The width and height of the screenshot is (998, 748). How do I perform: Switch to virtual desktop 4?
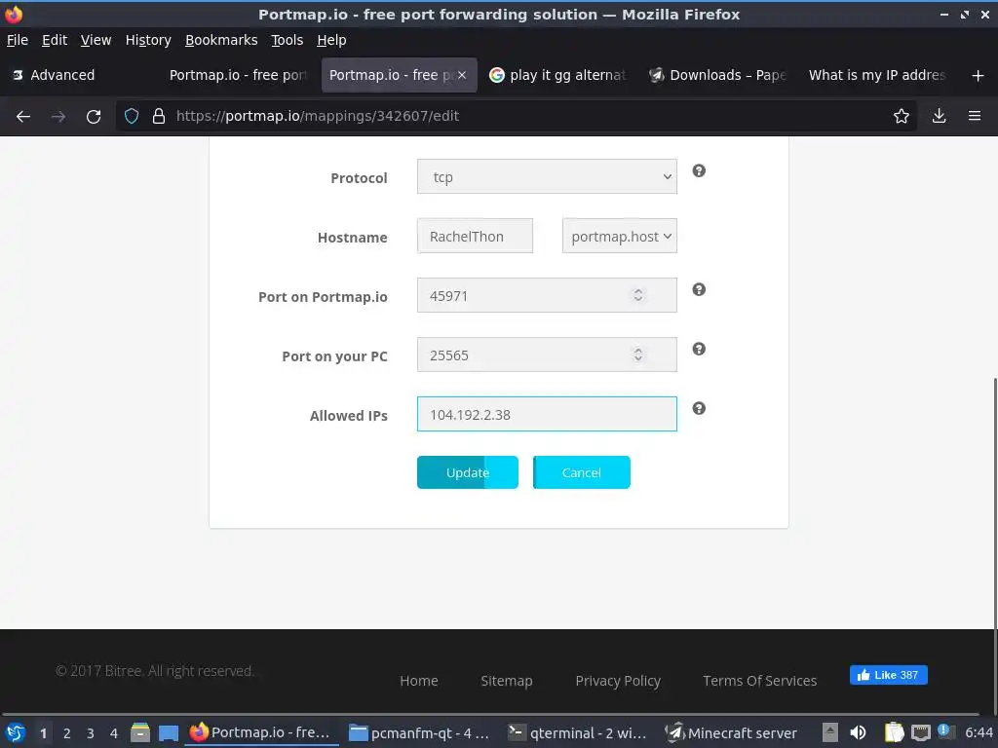(x=114, y=733)
